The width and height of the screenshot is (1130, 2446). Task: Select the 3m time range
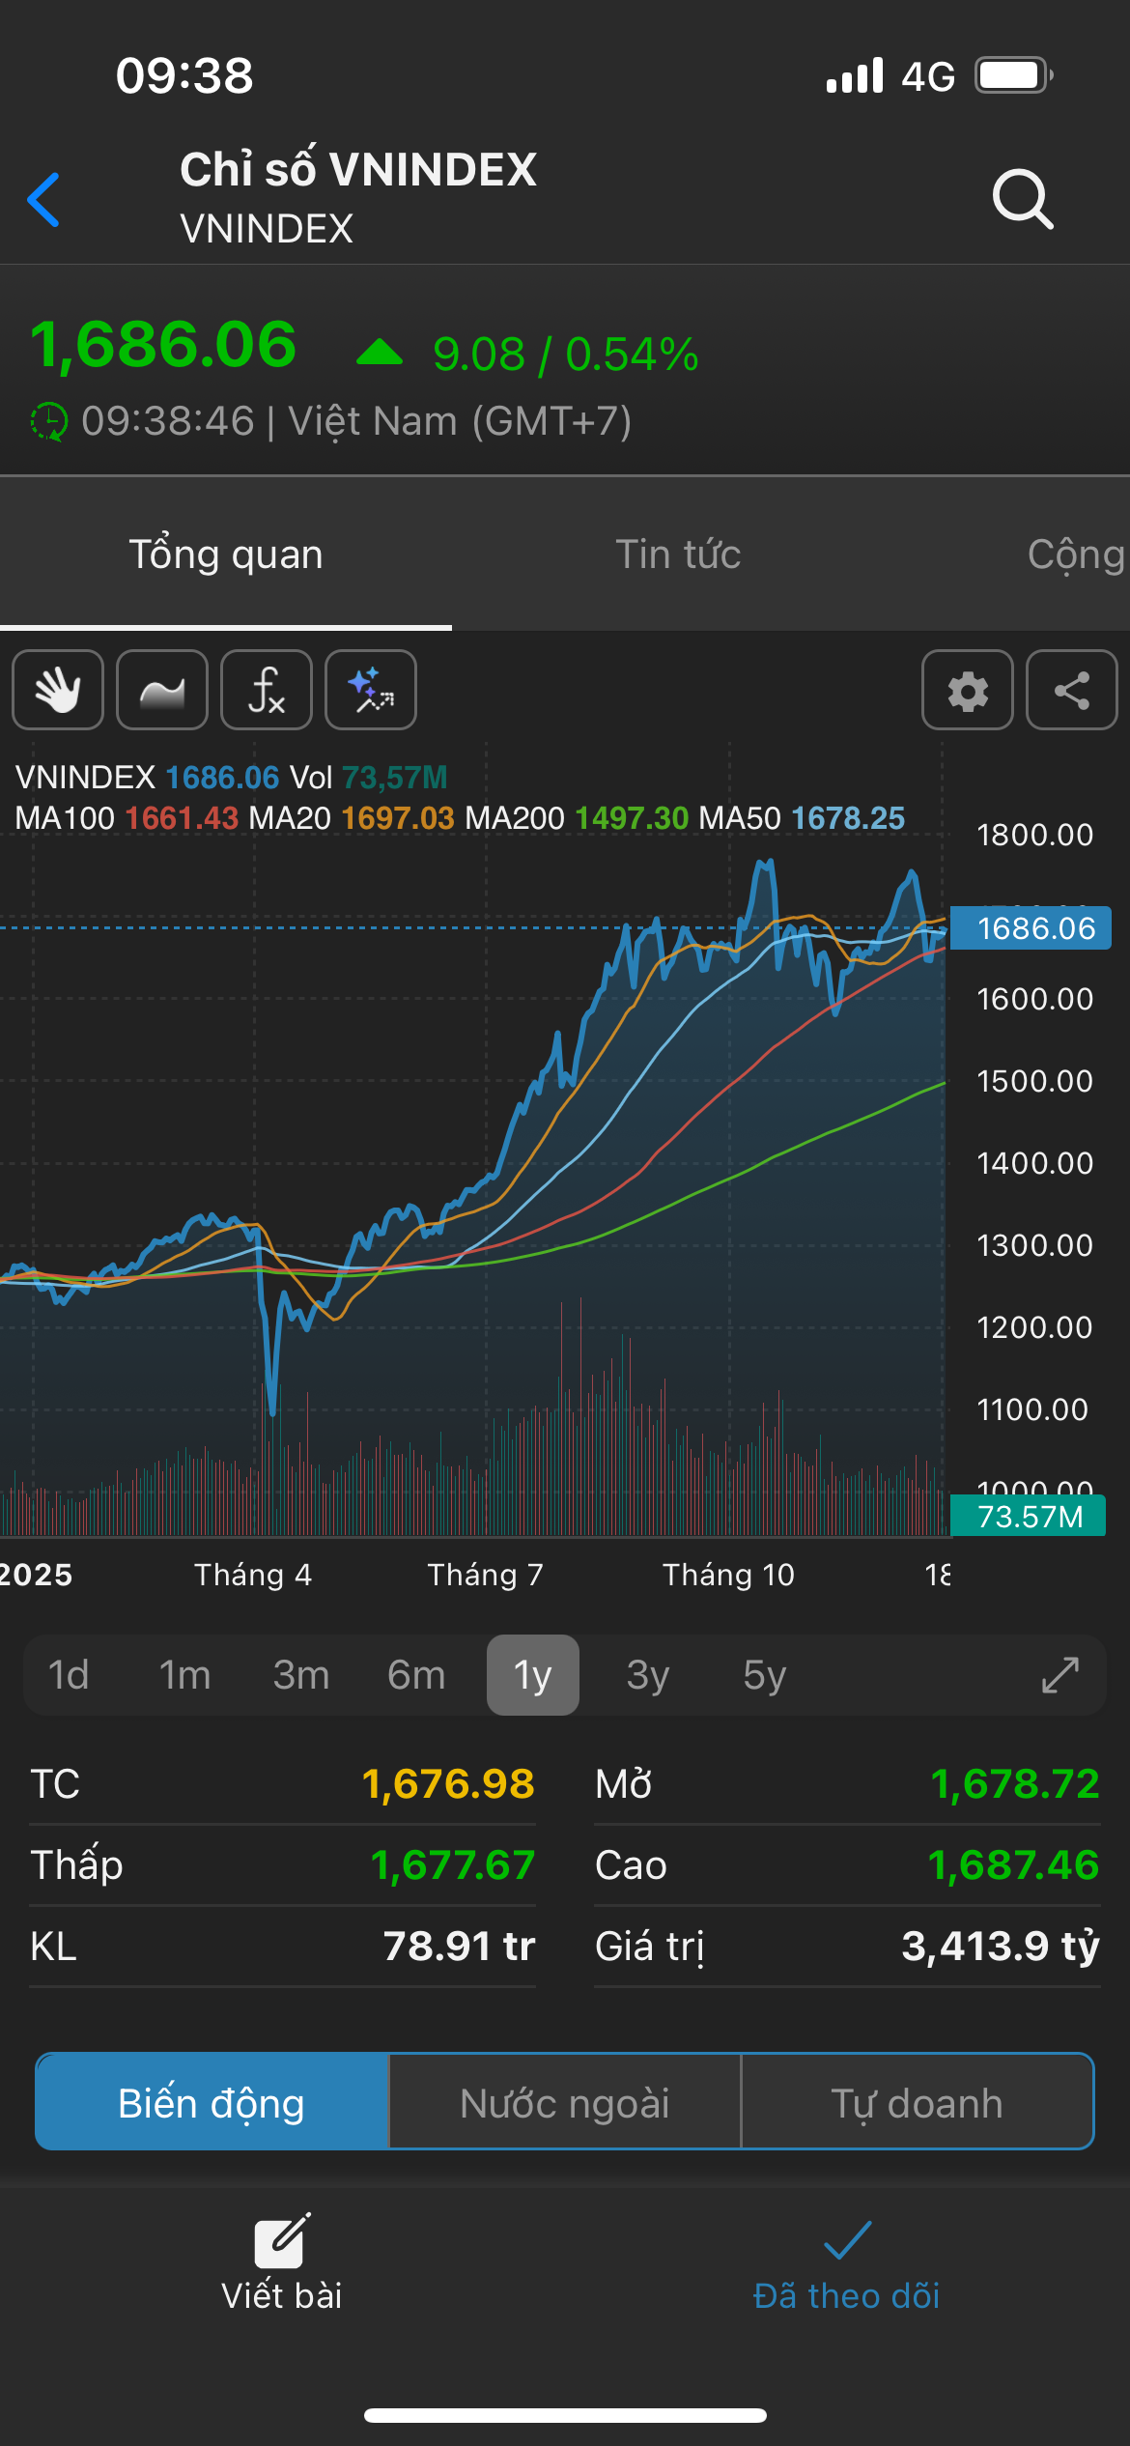(x=300, y=1675)
